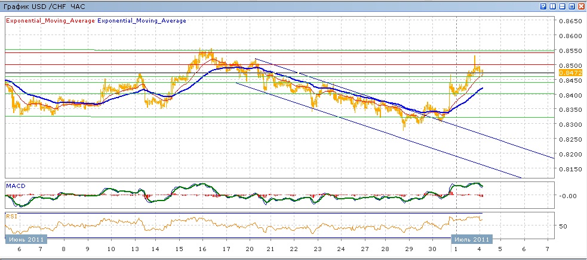Close the USD/CHF chart window
Screen dimensions: 587x260
click(x=581, y=5)
